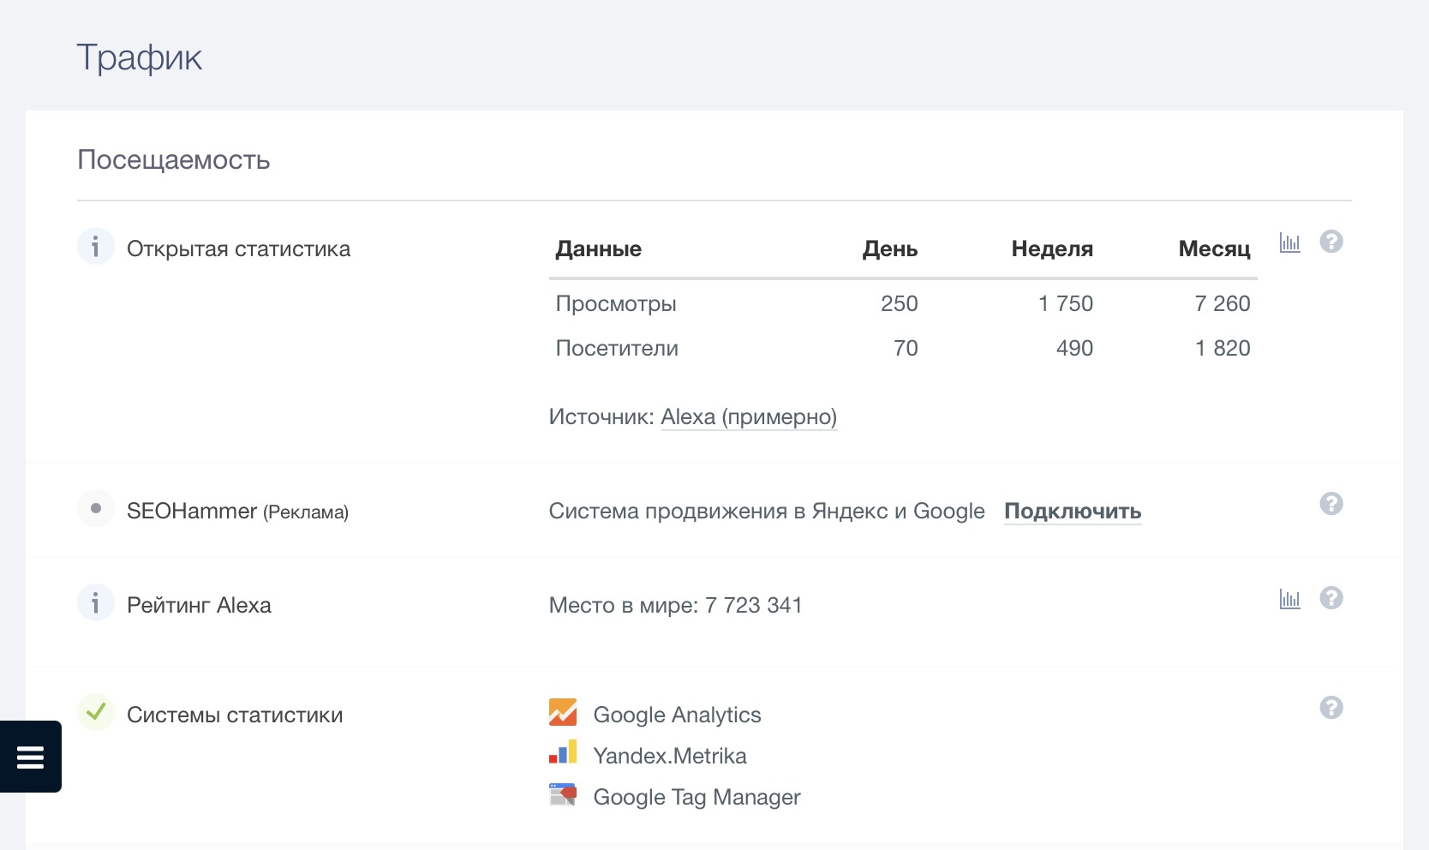Click monthly visitors value 1 820
Viewport: 1429px width, 850px height.
click(1223, 349)
